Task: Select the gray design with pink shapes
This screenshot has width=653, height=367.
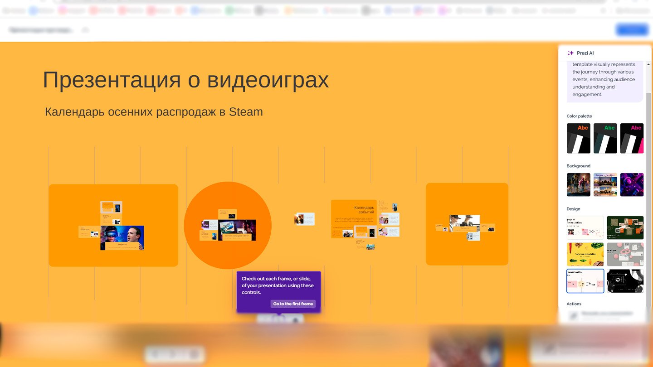Action: (625, 254)
